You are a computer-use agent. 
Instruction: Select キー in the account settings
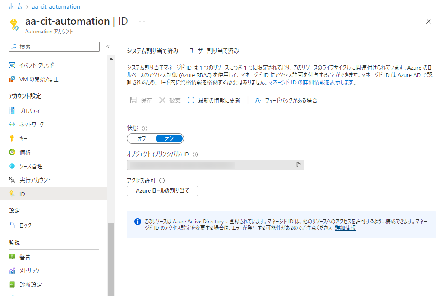[25, 138]
